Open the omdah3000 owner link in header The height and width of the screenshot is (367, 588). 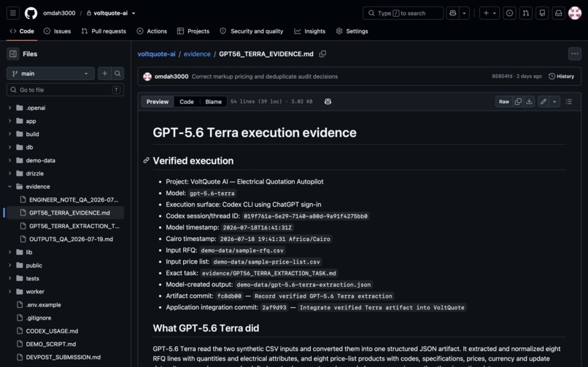59,13
